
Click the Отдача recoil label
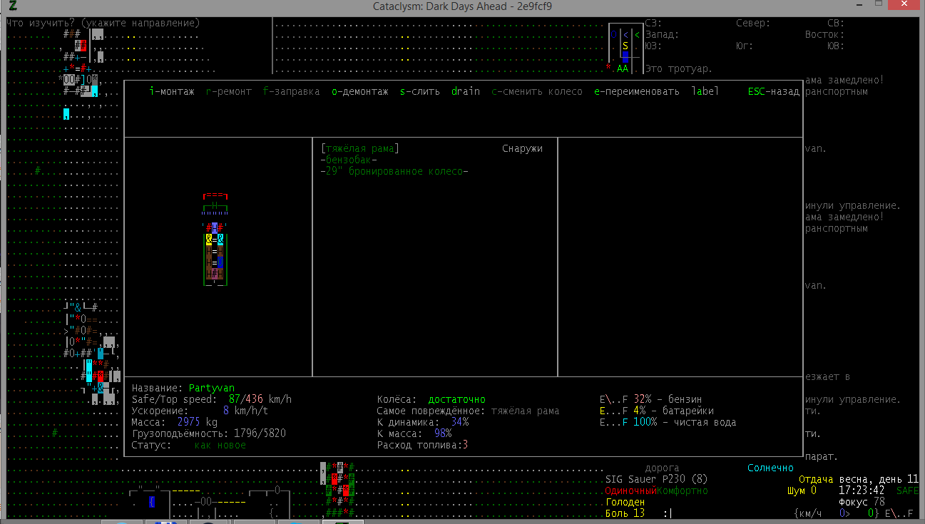tap(817, 479)
